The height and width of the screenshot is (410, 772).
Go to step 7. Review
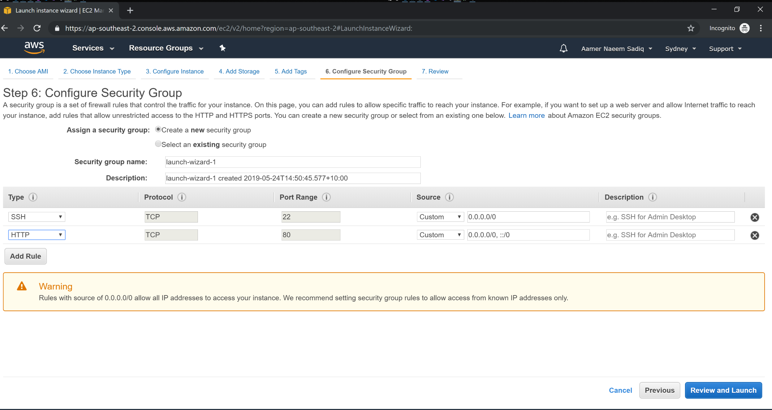tap(435, 71)
